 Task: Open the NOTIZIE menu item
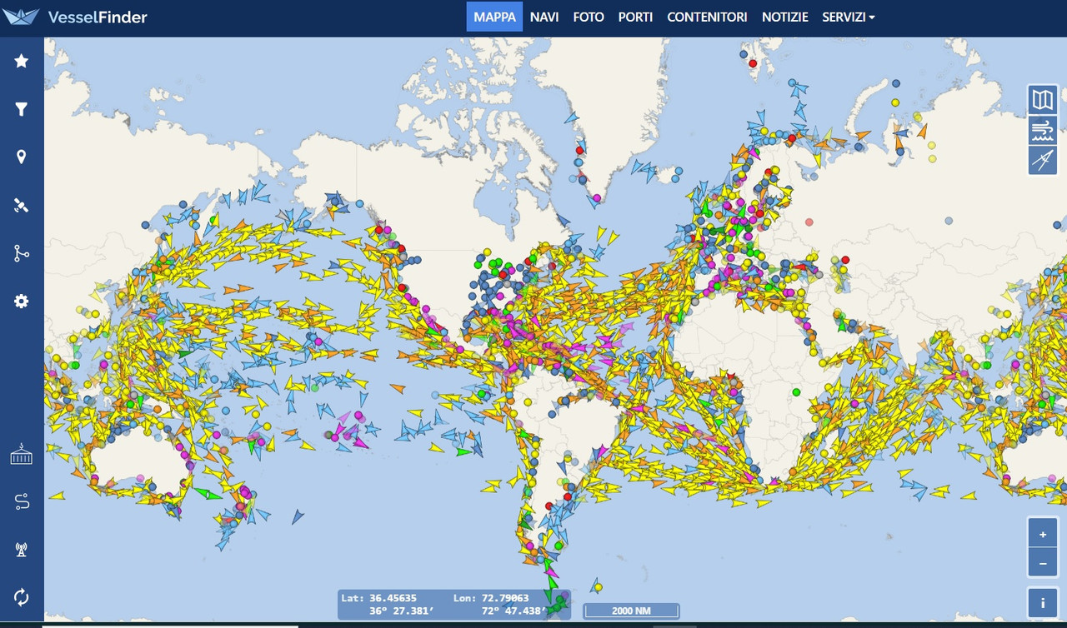784,17
